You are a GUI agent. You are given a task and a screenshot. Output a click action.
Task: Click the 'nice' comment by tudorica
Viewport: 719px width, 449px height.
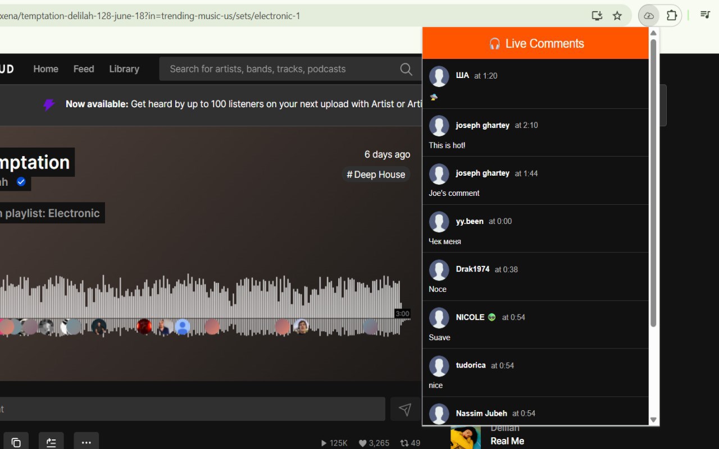(x=436, y=386)
